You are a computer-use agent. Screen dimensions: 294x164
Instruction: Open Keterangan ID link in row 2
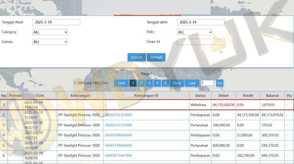tap(118, 115)
